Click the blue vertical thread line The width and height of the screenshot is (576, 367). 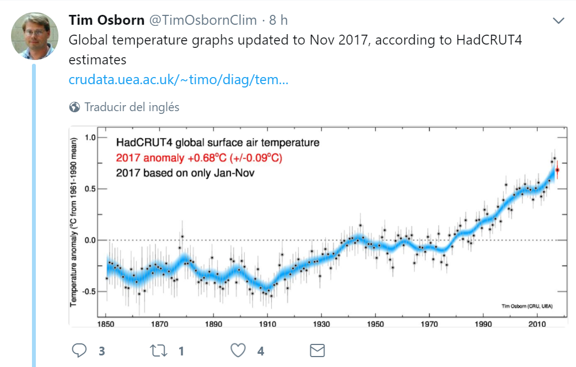pos(34,220)
